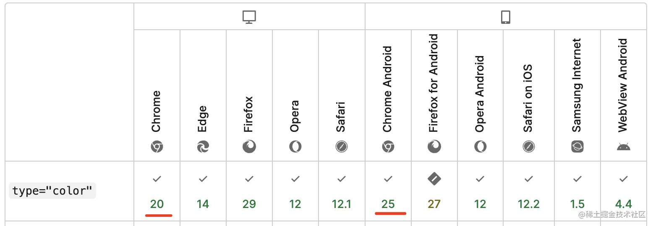Click the Firefox for Android partial support icon
This screenshot has height=226, width=653.
pos(434,179)
